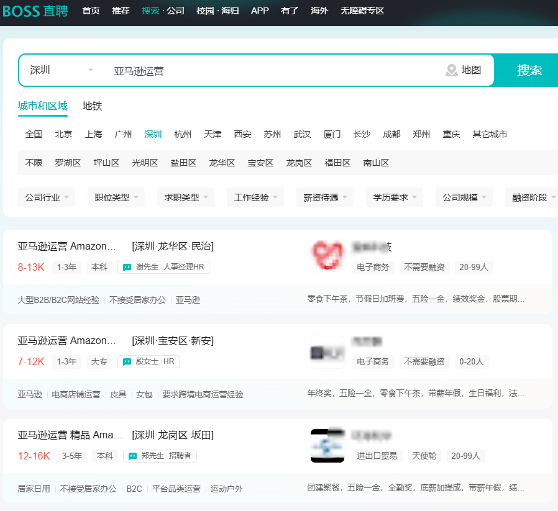This screenshot has height=511, width=558.
Task: Open 校园 in top navigation
Action: (205, 11)
